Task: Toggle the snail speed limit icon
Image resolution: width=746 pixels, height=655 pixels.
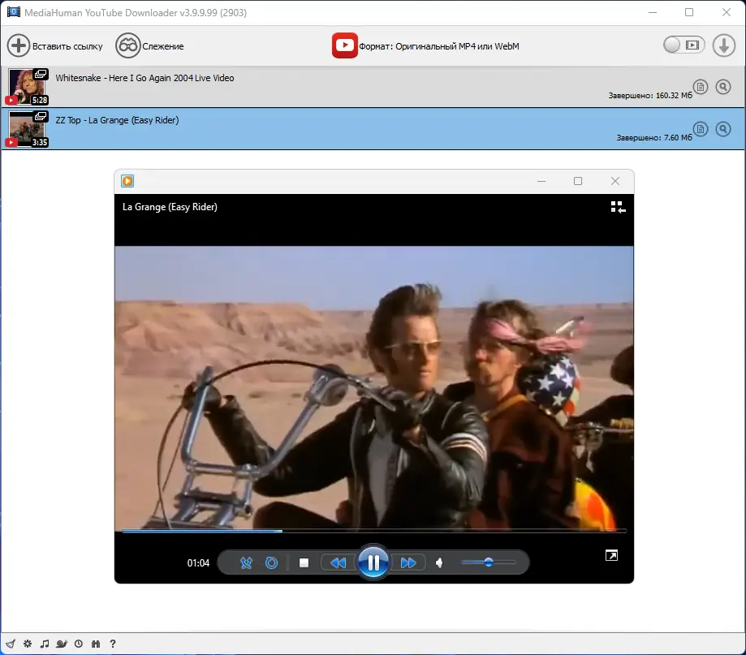Action: click(x=62, y=644)
